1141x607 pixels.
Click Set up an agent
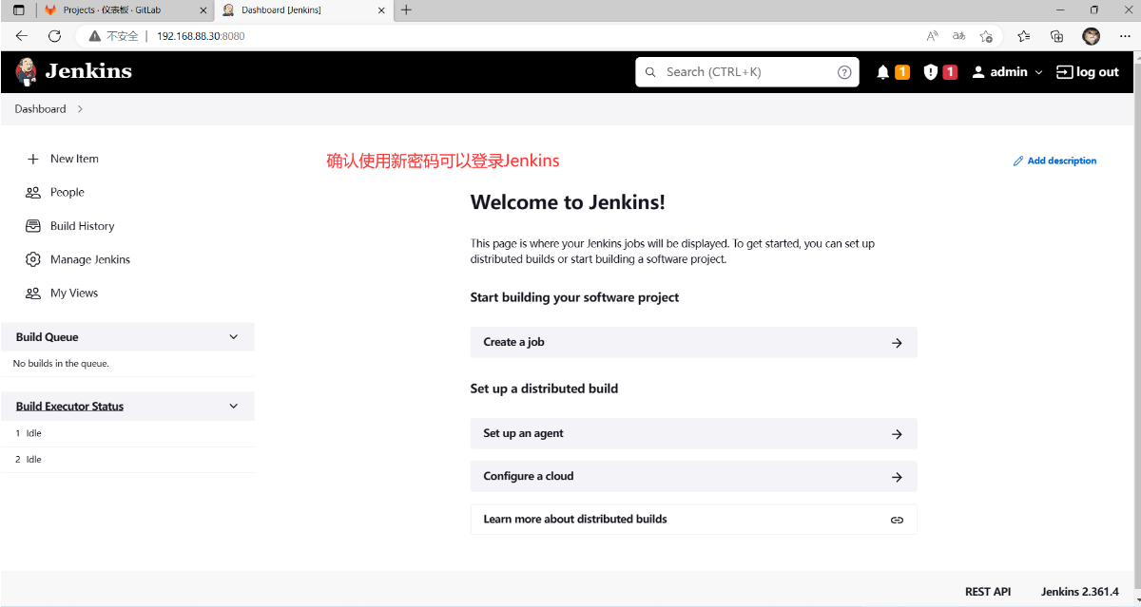click(693, 433)
